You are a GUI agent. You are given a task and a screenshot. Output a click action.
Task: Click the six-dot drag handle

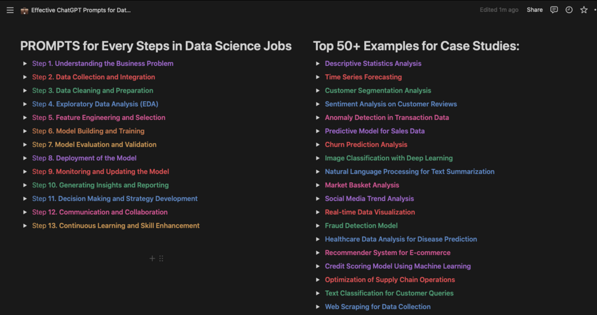(161, 258)
